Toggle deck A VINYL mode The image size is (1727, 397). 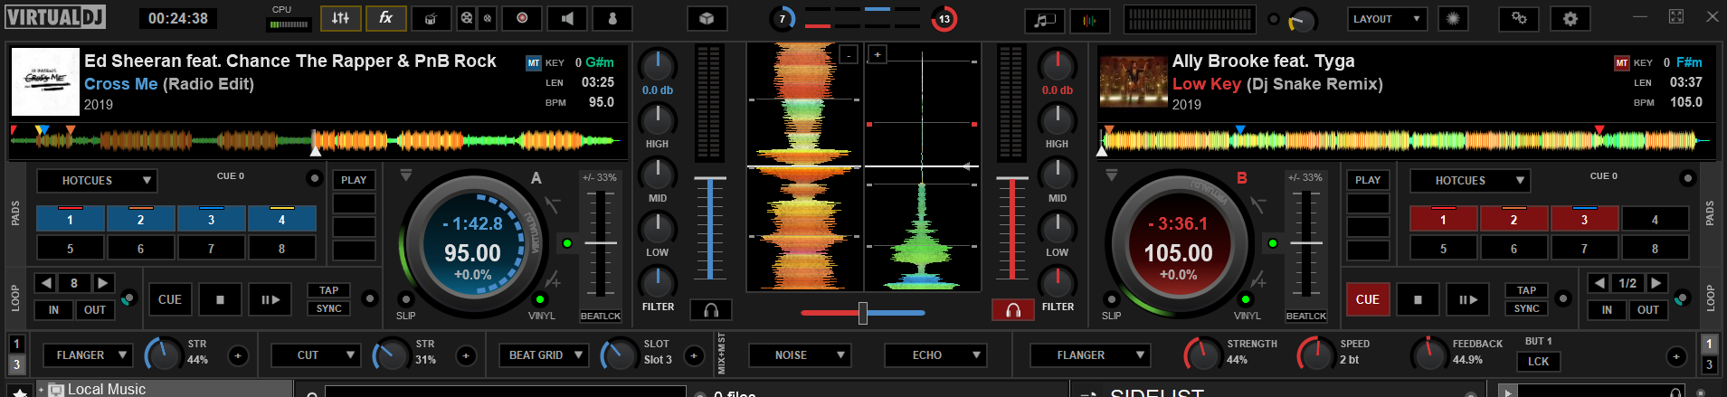pyautogui.click(x=540, y=299)
